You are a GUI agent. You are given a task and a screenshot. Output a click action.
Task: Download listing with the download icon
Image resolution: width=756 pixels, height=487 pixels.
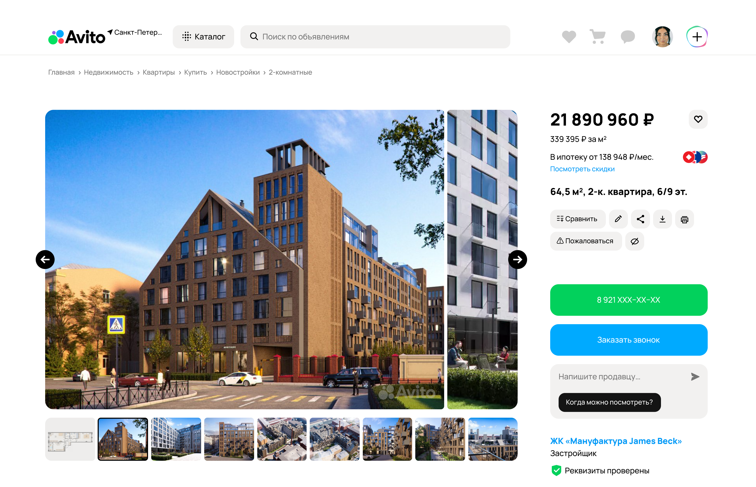(x=662, y=219)
